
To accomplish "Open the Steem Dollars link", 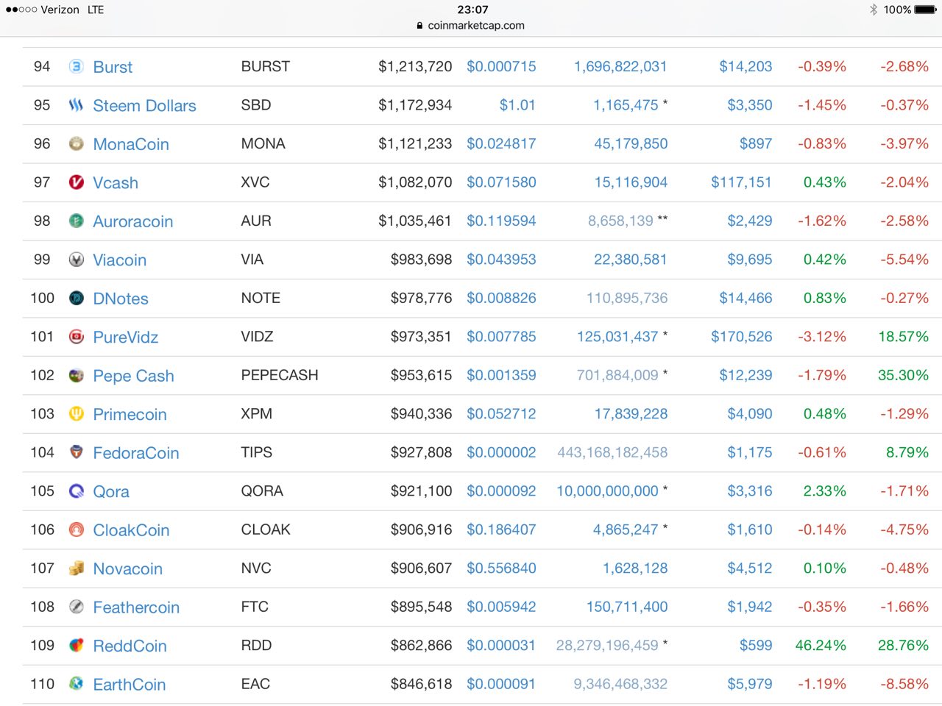I will click(x=144, y=106).
